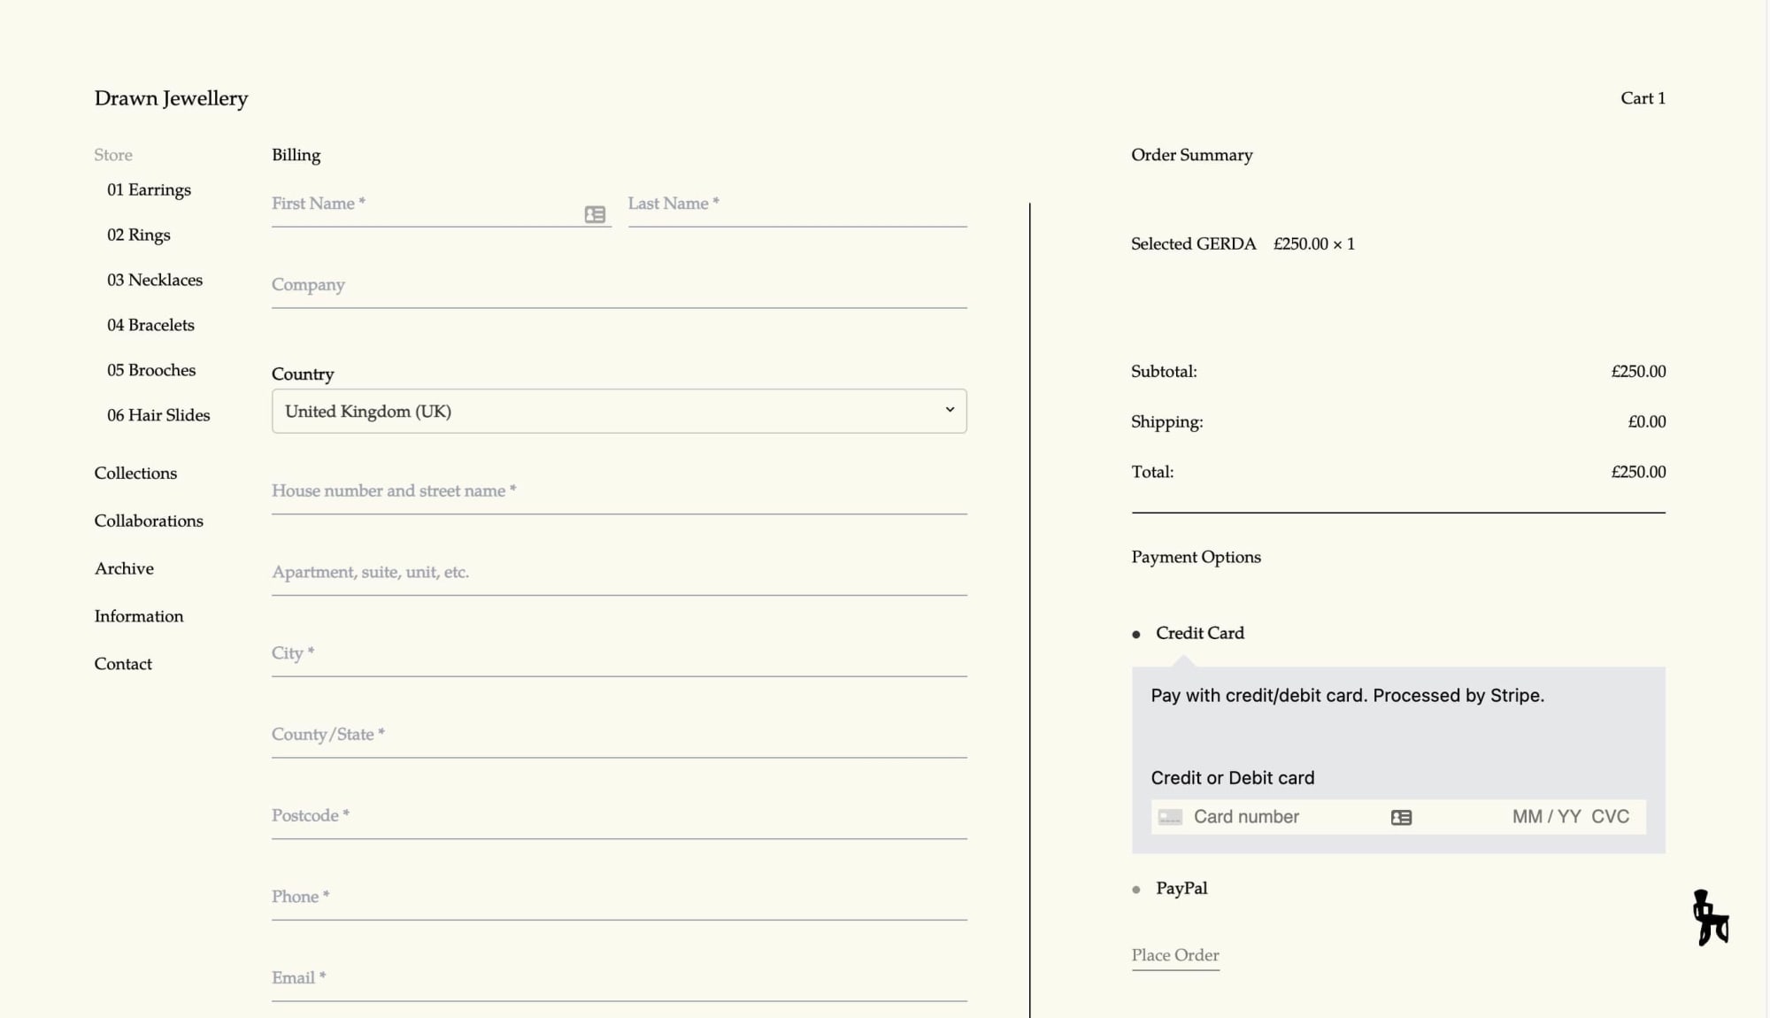Click Place Order link
The width and height of the screenshot is (1770, 1018).
[1174, 955]
